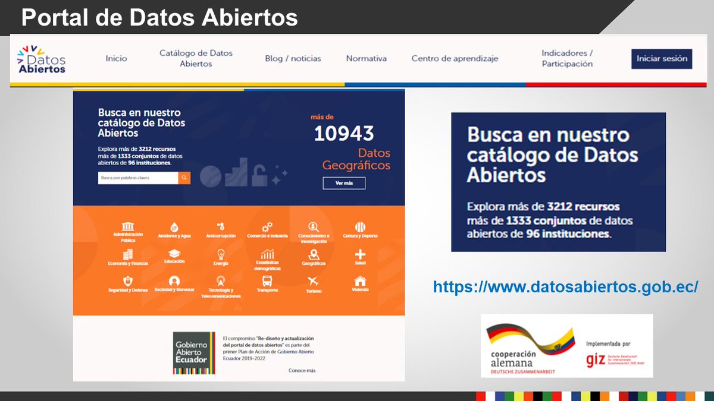
Task: Select Tecnología y Telecomunicaciones antenna icon
Action: [221, 281]
